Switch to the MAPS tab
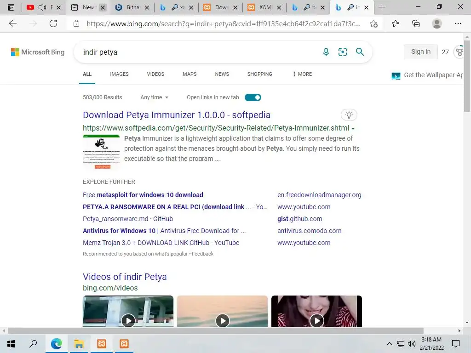 pyautogui.click(x=190, y=74)
